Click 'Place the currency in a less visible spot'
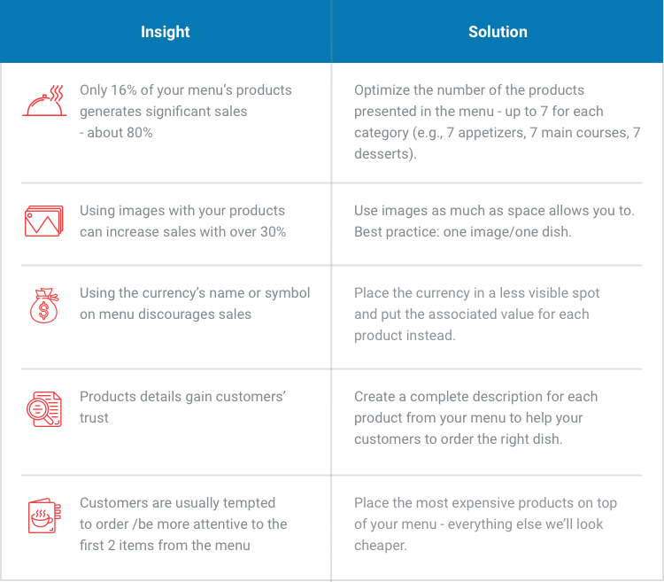This screenshot has height=582, width=664. click(x=477, y=293)
